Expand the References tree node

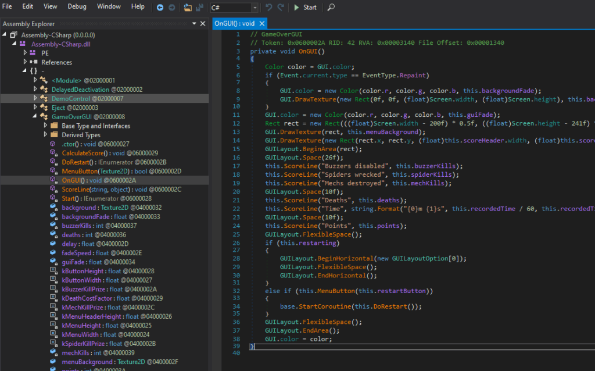tap(25, 62)
